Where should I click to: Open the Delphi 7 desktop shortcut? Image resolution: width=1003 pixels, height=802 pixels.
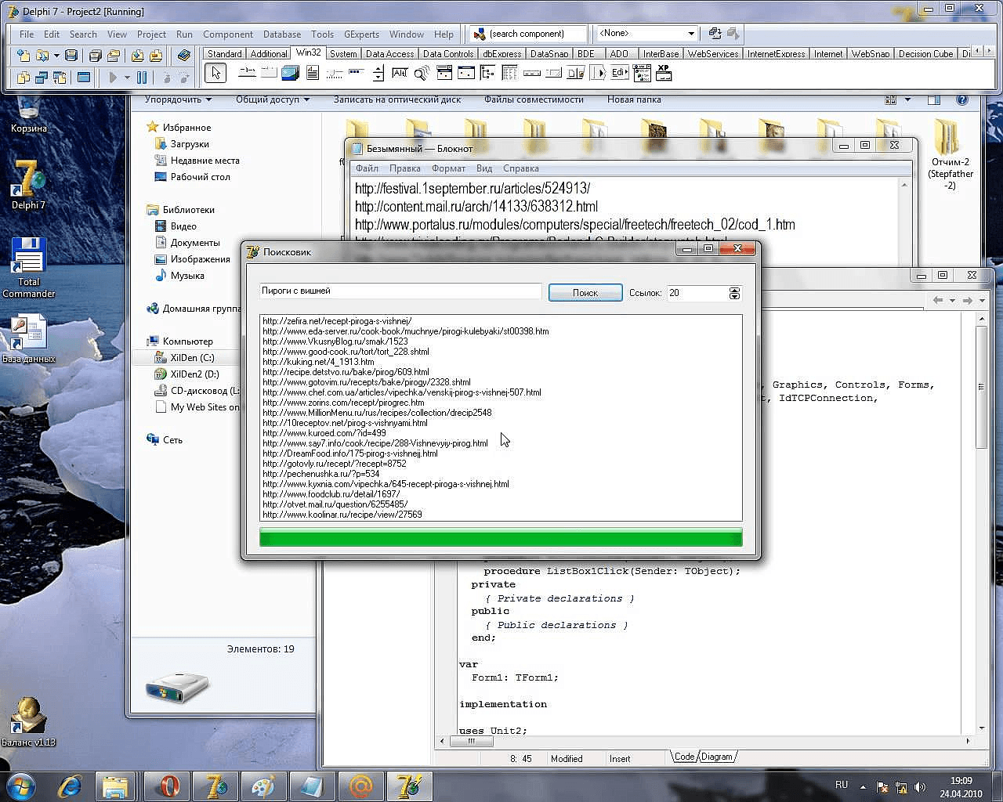click(28, 186)
